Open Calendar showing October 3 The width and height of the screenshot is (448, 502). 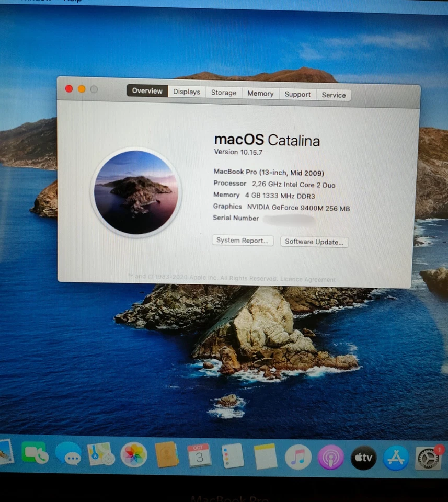pyautogui.click(x=199, y=457)
